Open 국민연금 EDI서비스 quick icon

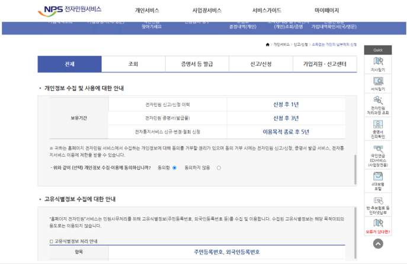coord(378,155)
